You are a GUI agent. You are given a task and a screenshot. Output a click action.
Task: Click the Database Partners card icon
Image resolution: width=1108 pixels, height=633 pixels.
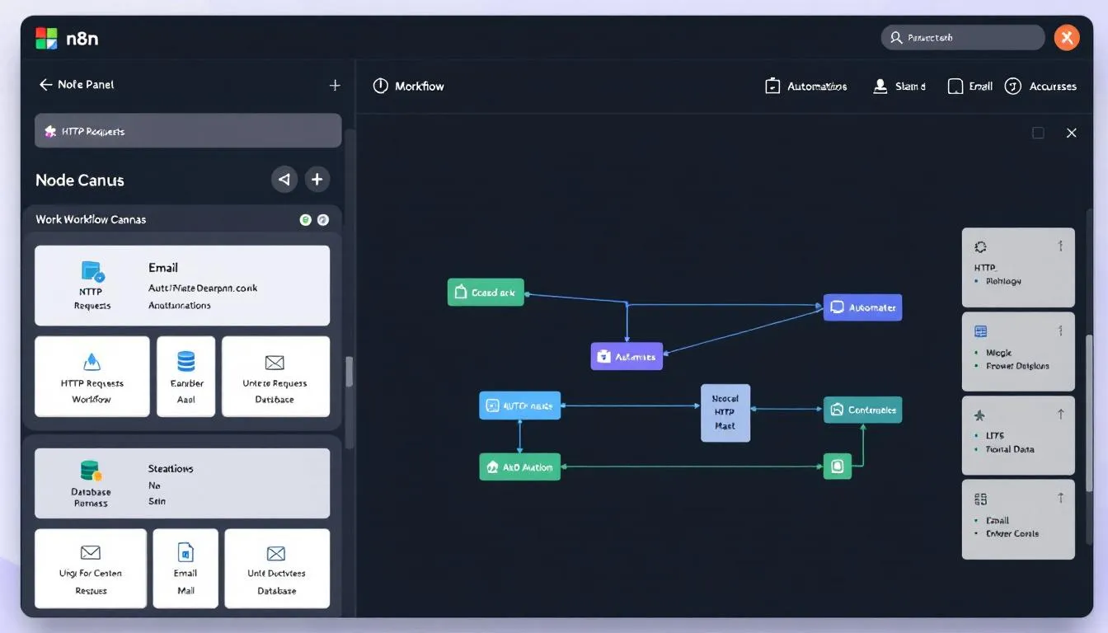(x=91, y=471)
